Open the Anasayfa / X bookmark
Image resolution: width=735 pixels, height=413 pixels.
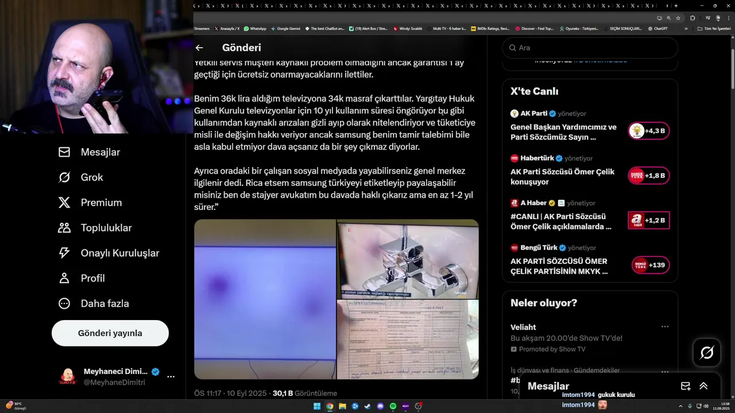(227, 28)
